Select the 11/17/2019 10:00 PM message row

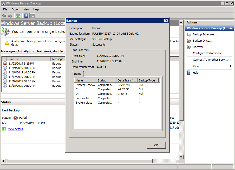(x=34, y=77)
